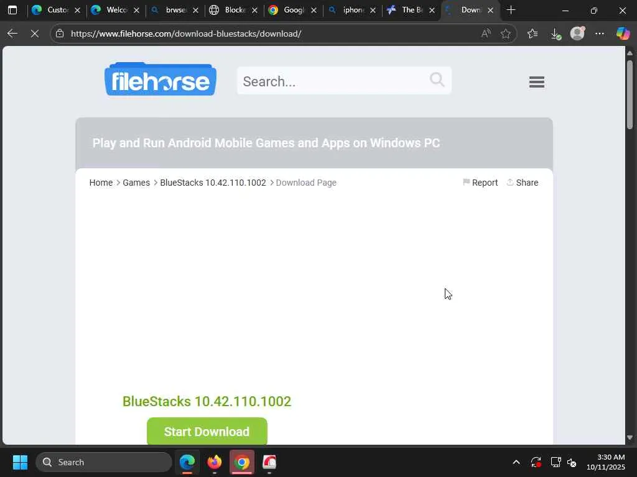This screenshot has width=637, height=477.
Task: Click the sync update tray icon
Action: tap(536, 462)
